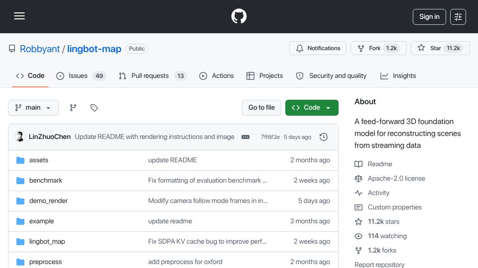Open the hamburger navigation menu

click(19, 16)
